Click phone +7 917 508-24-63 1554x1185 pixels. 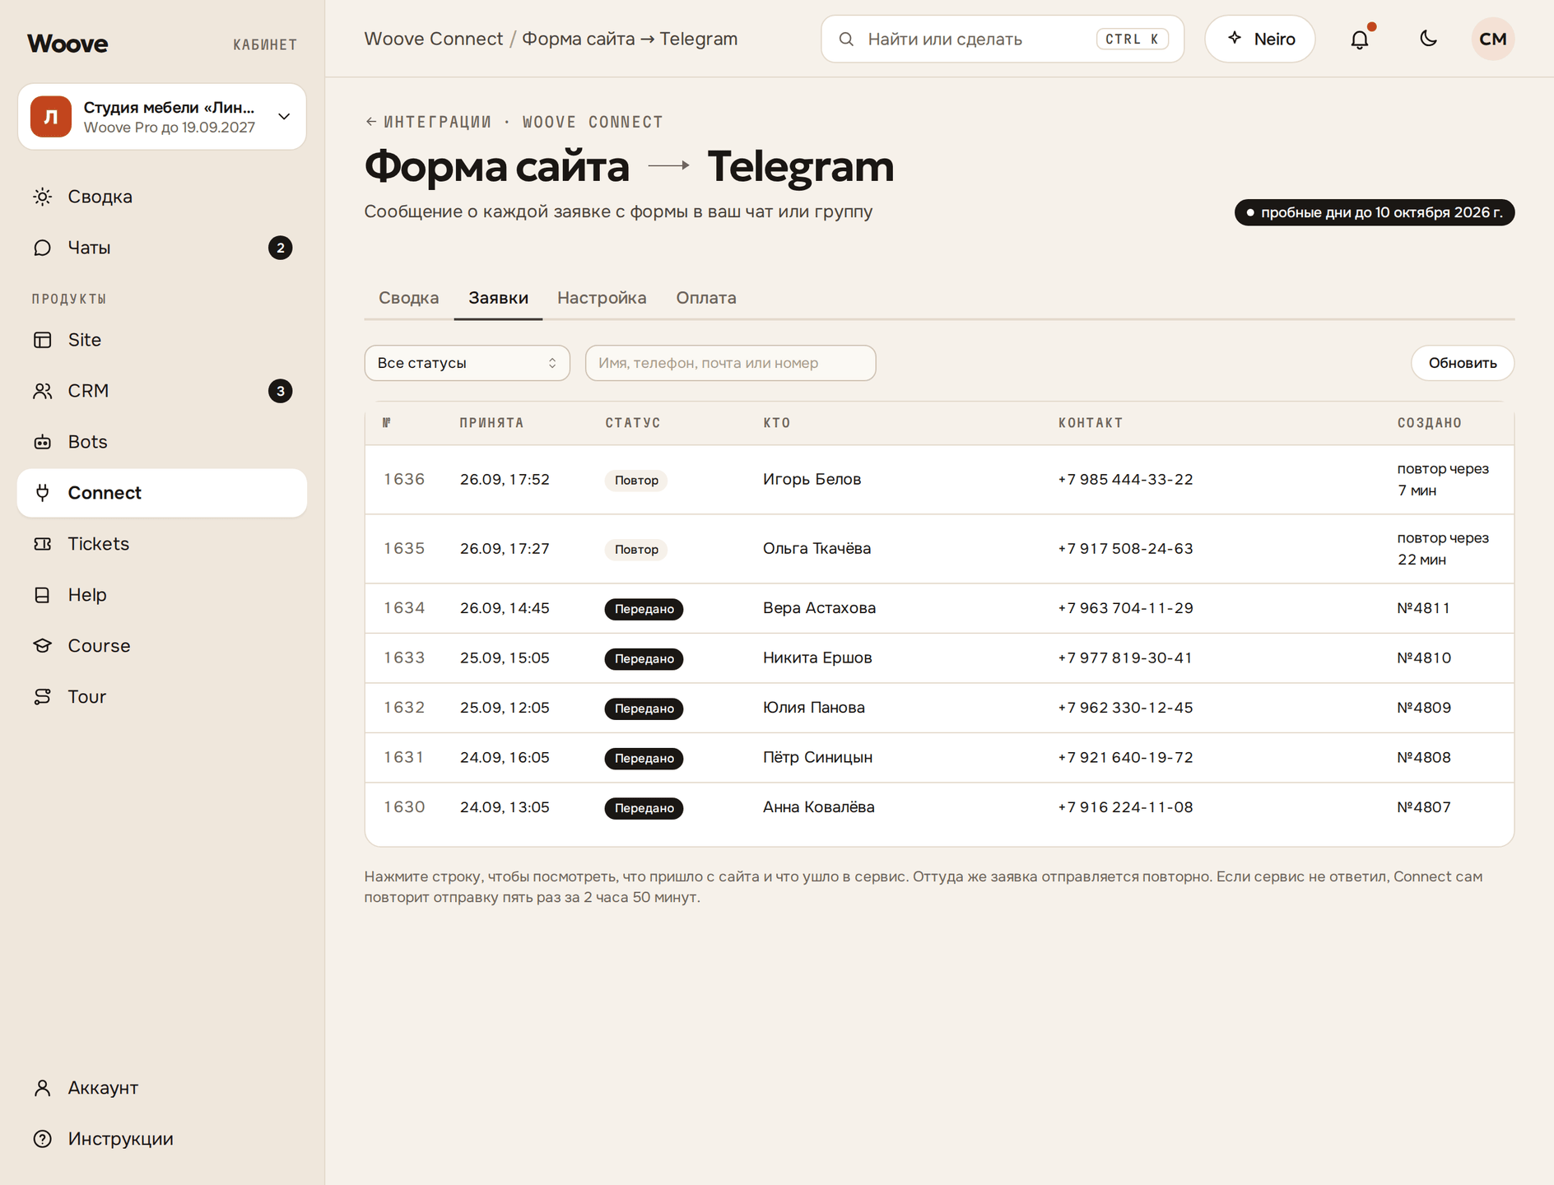(x=1125, y=549)
